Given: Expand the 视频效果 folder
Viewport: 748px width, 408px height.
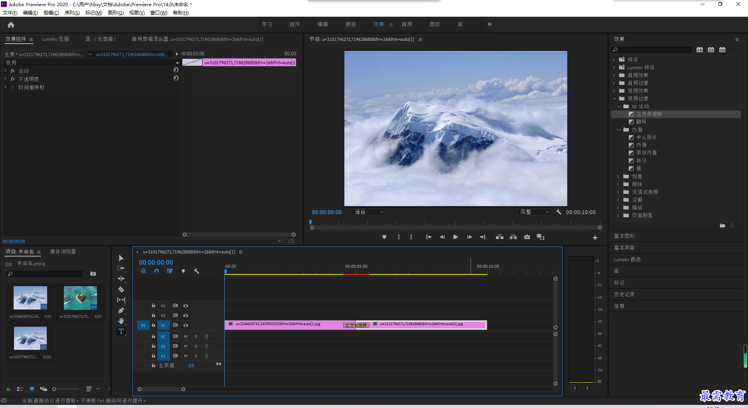Looking at the screenshot, I should (614, 91).
